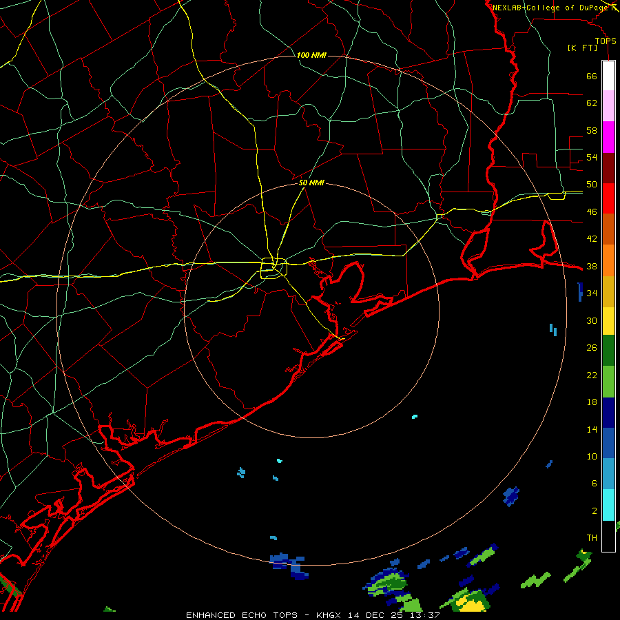Viewport: 620px width, 620px height.
Task: Click the white swatch in the tops legend
Action: [x=608, y=76]
